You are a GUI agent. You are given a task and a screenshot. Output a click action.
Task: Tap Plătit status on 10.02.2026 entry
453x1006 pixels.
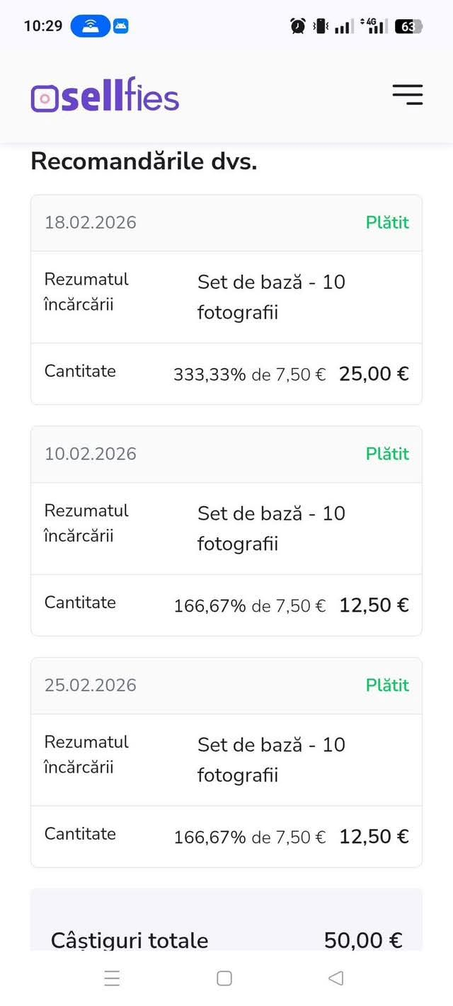pyautogui.click(x=387, y=454)
